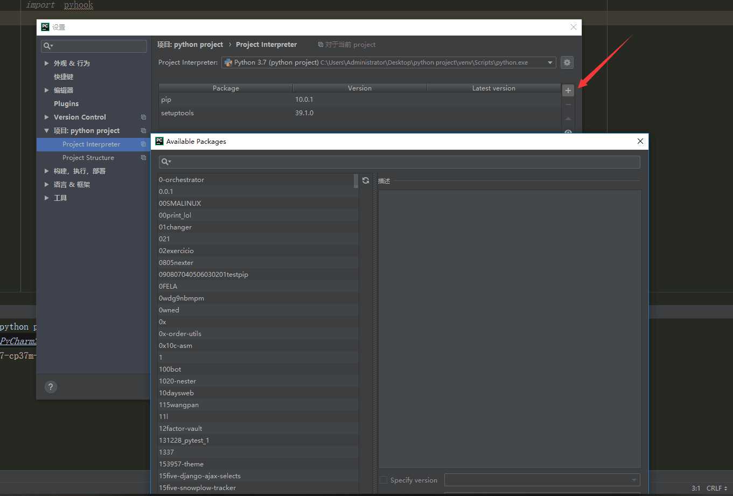Screen dimensions: 733x496
Task: Click the package list scrollbar thumb
Action: 356,181
